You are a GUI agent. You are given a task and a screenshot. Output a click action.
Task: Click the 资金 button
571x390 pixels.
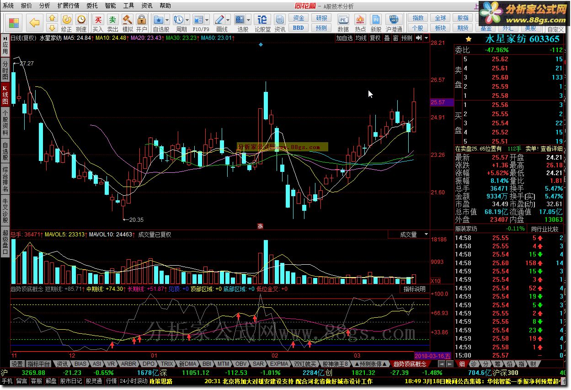coord(299,18)
